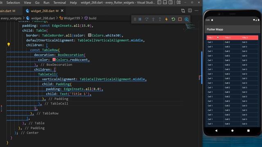The image size is (262, 147).
Task: Open the source control compare changes icon
Action: tap(183, 11)
